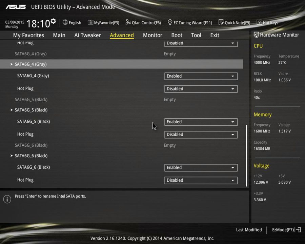Open Quick Note
This screenshot has height=244, width=305.
click(x=234, y=22)
